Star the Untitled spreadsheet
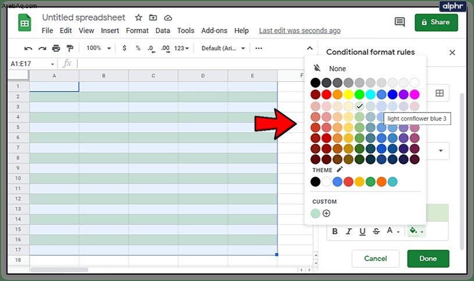 (138, 18)
